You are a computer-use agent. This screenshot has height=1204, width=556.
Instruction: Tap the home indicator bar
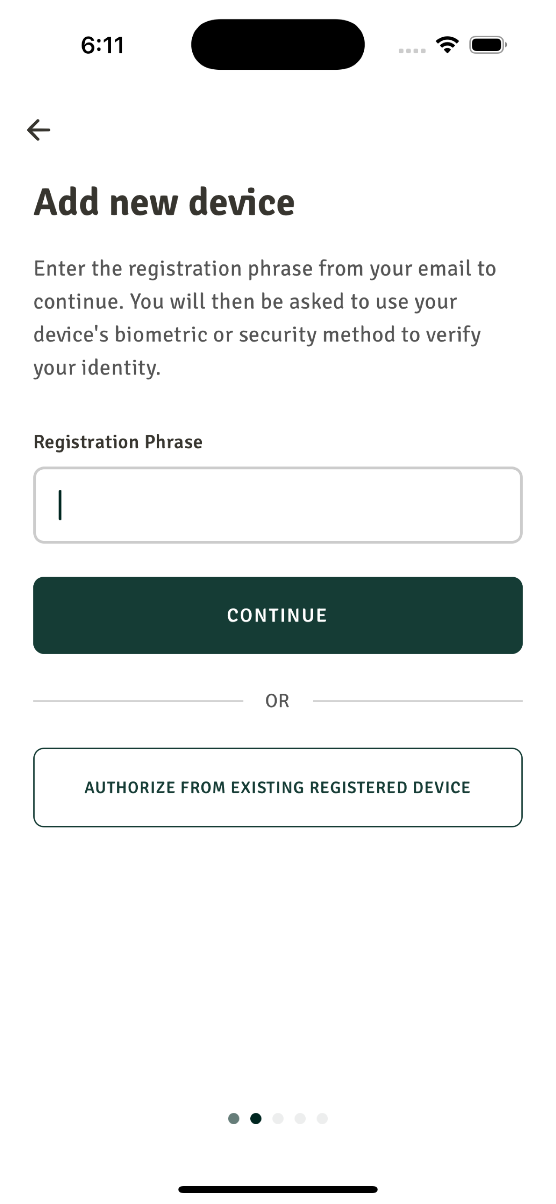coord(278,1189)
